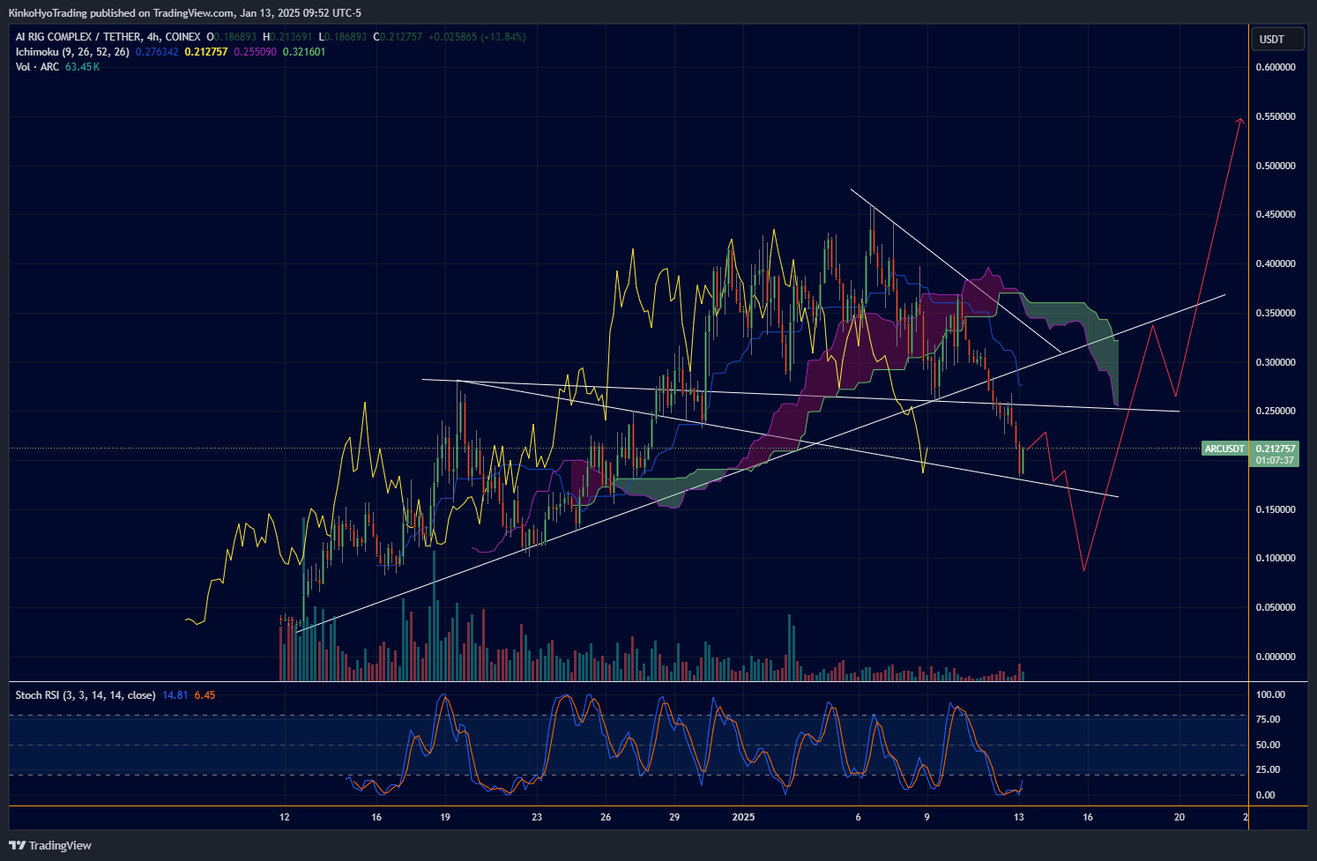Click the KinkoHyoTrading published header text
1317x861 pixels.
point(184,12)
